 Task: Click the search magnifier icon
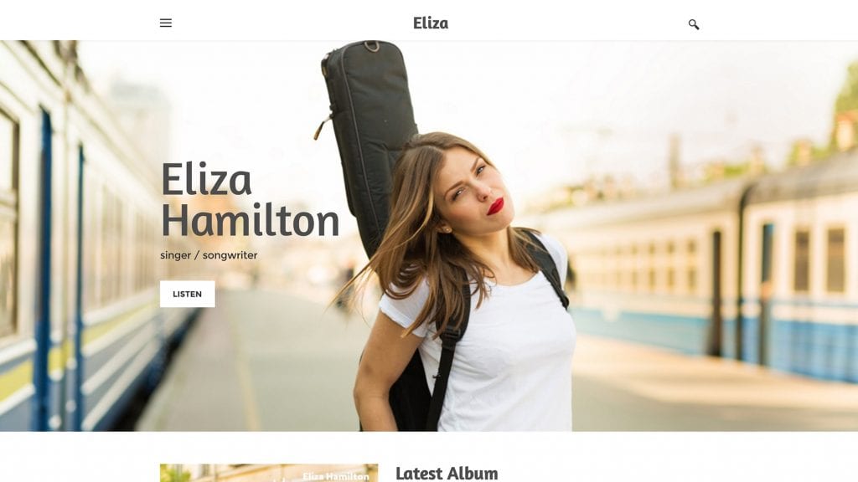click(693, 24)
